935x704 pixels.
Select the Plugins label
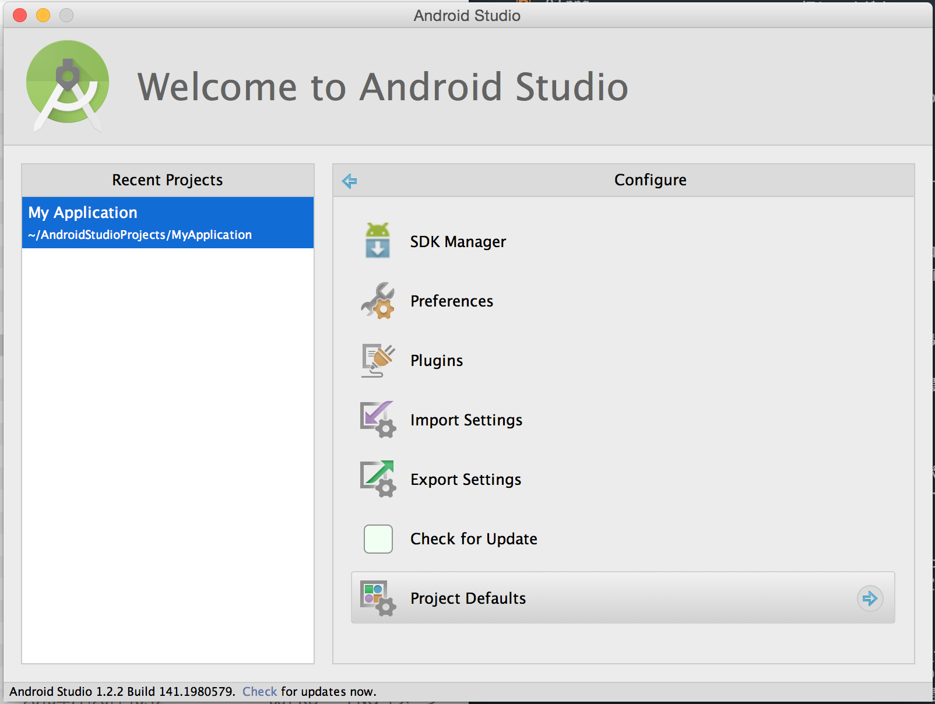(437, 361)
